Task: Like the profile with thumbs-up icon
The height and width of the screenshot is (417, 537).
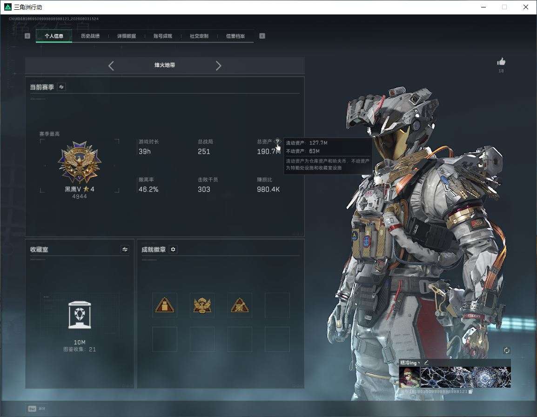Action: click(x=501, y=62)
